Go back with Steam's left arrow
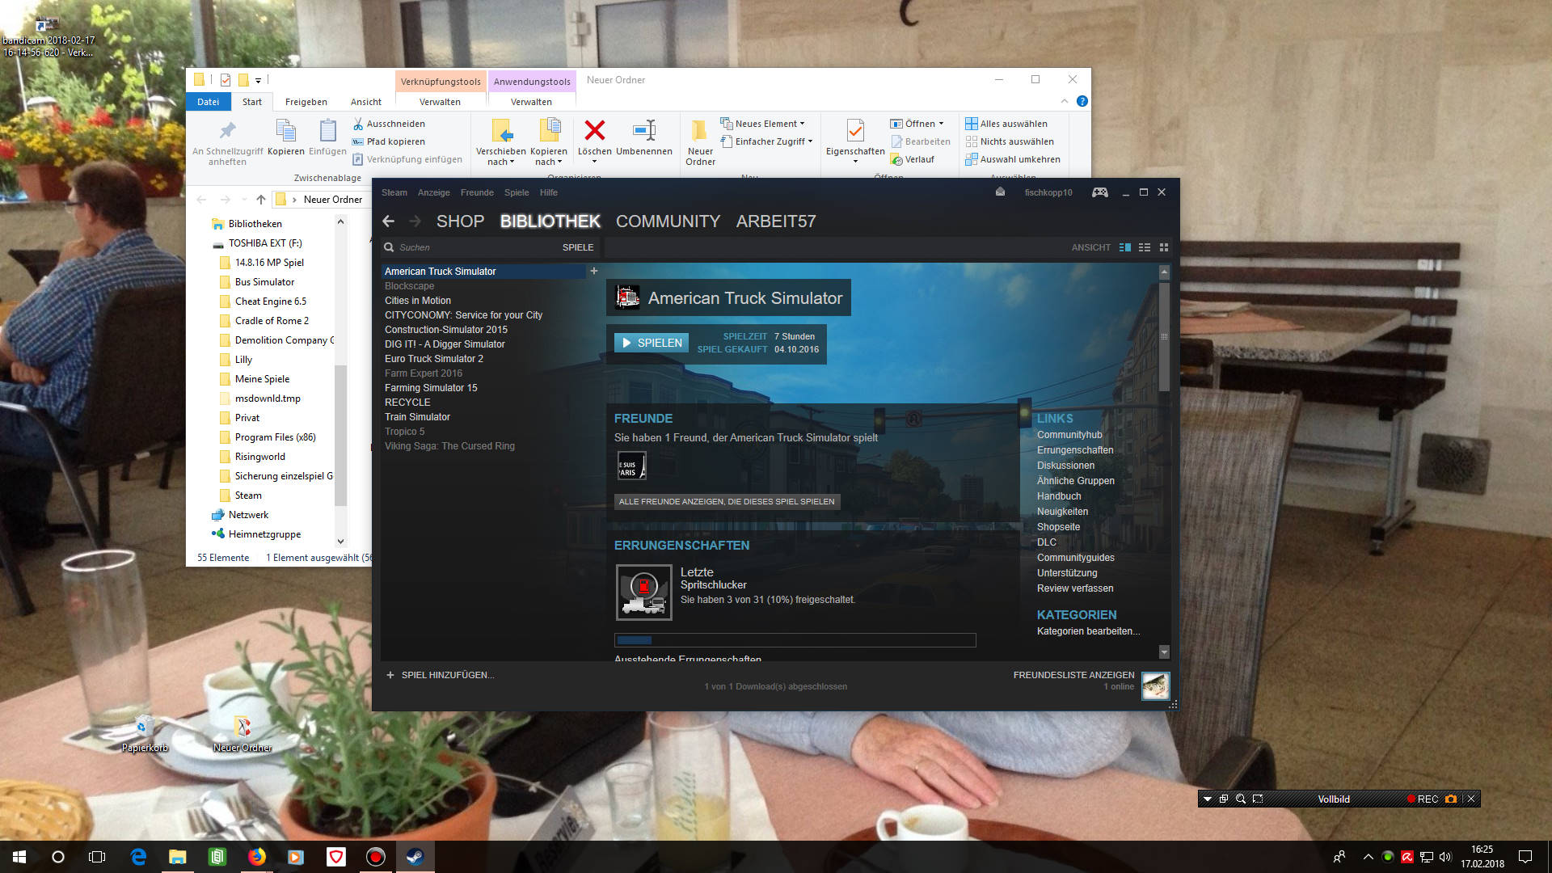 point(389,221)
